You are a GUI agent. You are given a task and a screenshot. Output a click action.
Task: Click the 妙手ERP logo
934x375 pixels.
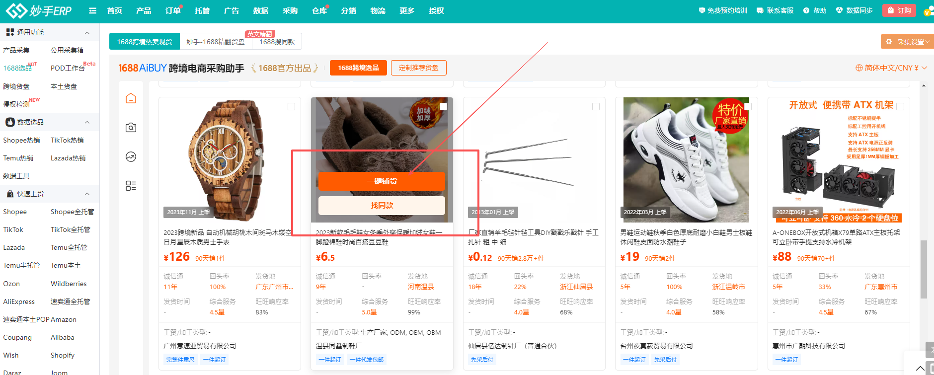[x=39, y=10]
